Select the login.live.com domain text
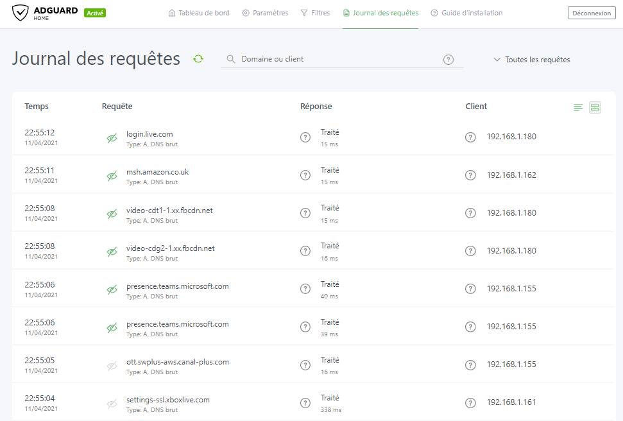Viewport: 623px width, 421px height. tap(149, 134)
